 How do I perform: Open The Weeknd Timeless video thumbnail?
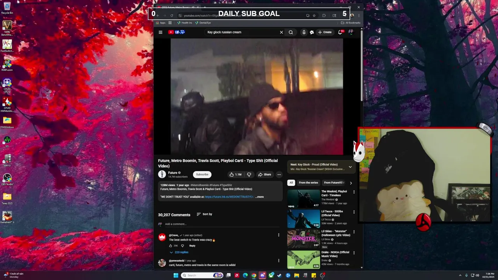303,199
